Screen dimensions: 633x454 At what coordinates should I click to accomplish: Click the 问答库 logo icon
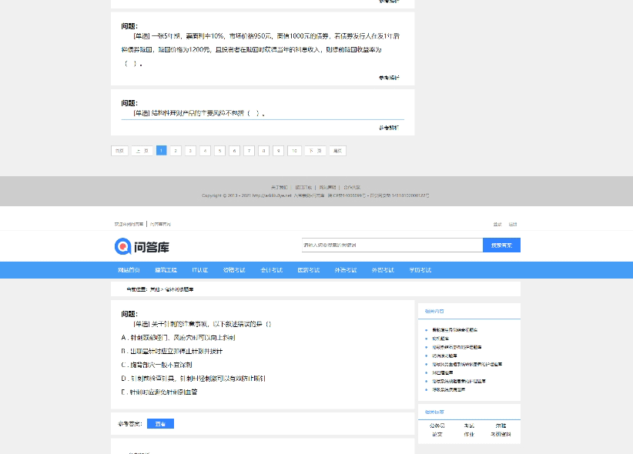coord(122,246)
